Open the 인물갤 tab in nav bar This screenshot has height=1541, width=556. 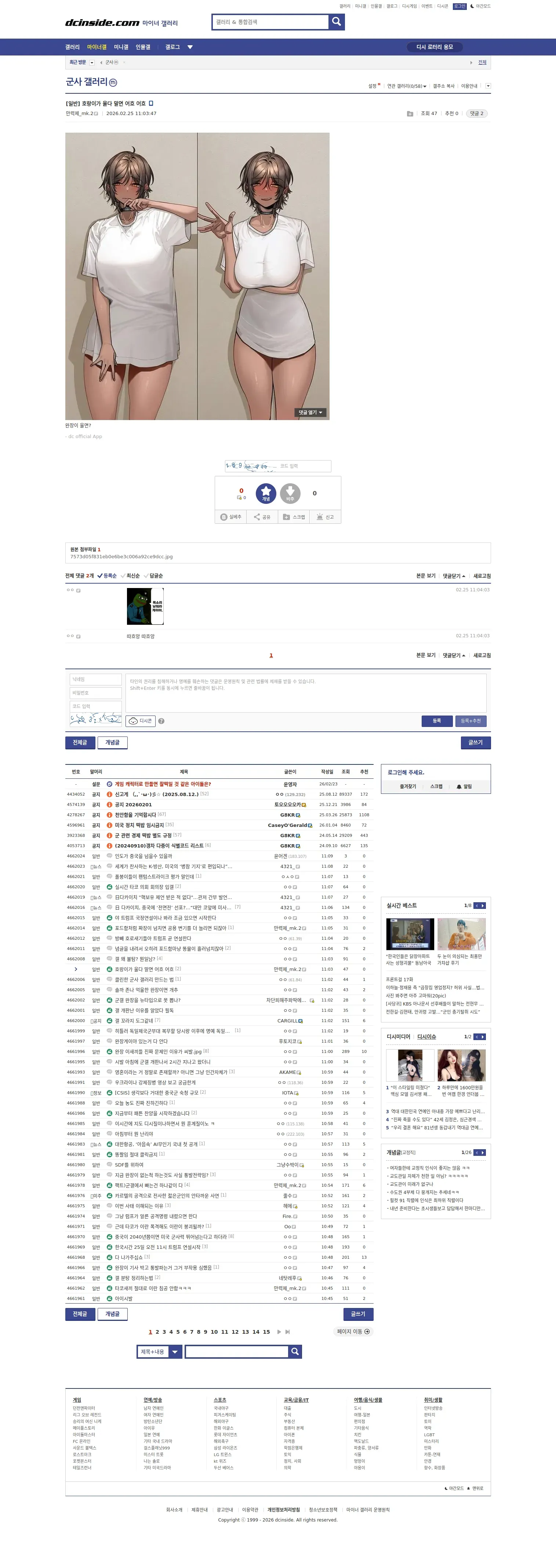pos(143,47)
